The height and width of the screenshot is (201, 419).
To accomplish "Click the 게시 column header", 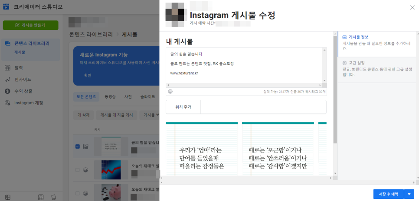I will 97,129.
